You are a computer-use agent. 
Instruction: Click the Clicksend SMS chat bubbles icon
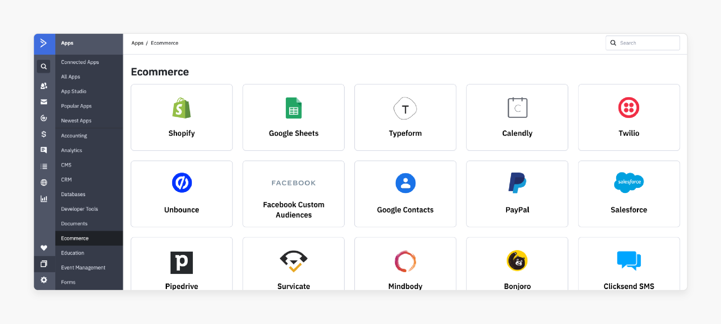point(629,261)
